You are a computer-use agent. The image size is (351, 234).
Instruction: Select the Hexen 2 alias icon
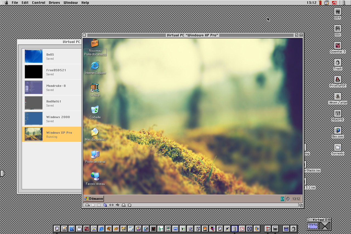tap(338, 98)
